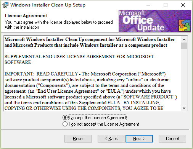Go to previous page with Back button

point(111,139)
